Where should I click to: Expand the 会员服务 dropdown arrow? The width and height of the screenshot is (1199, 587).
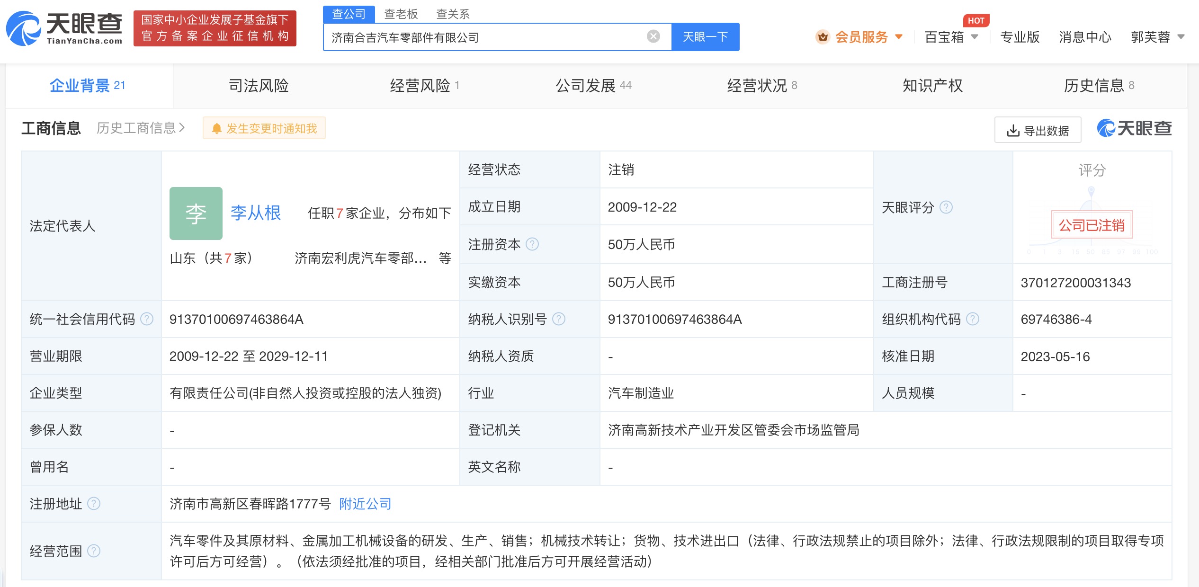coord(898,37)
